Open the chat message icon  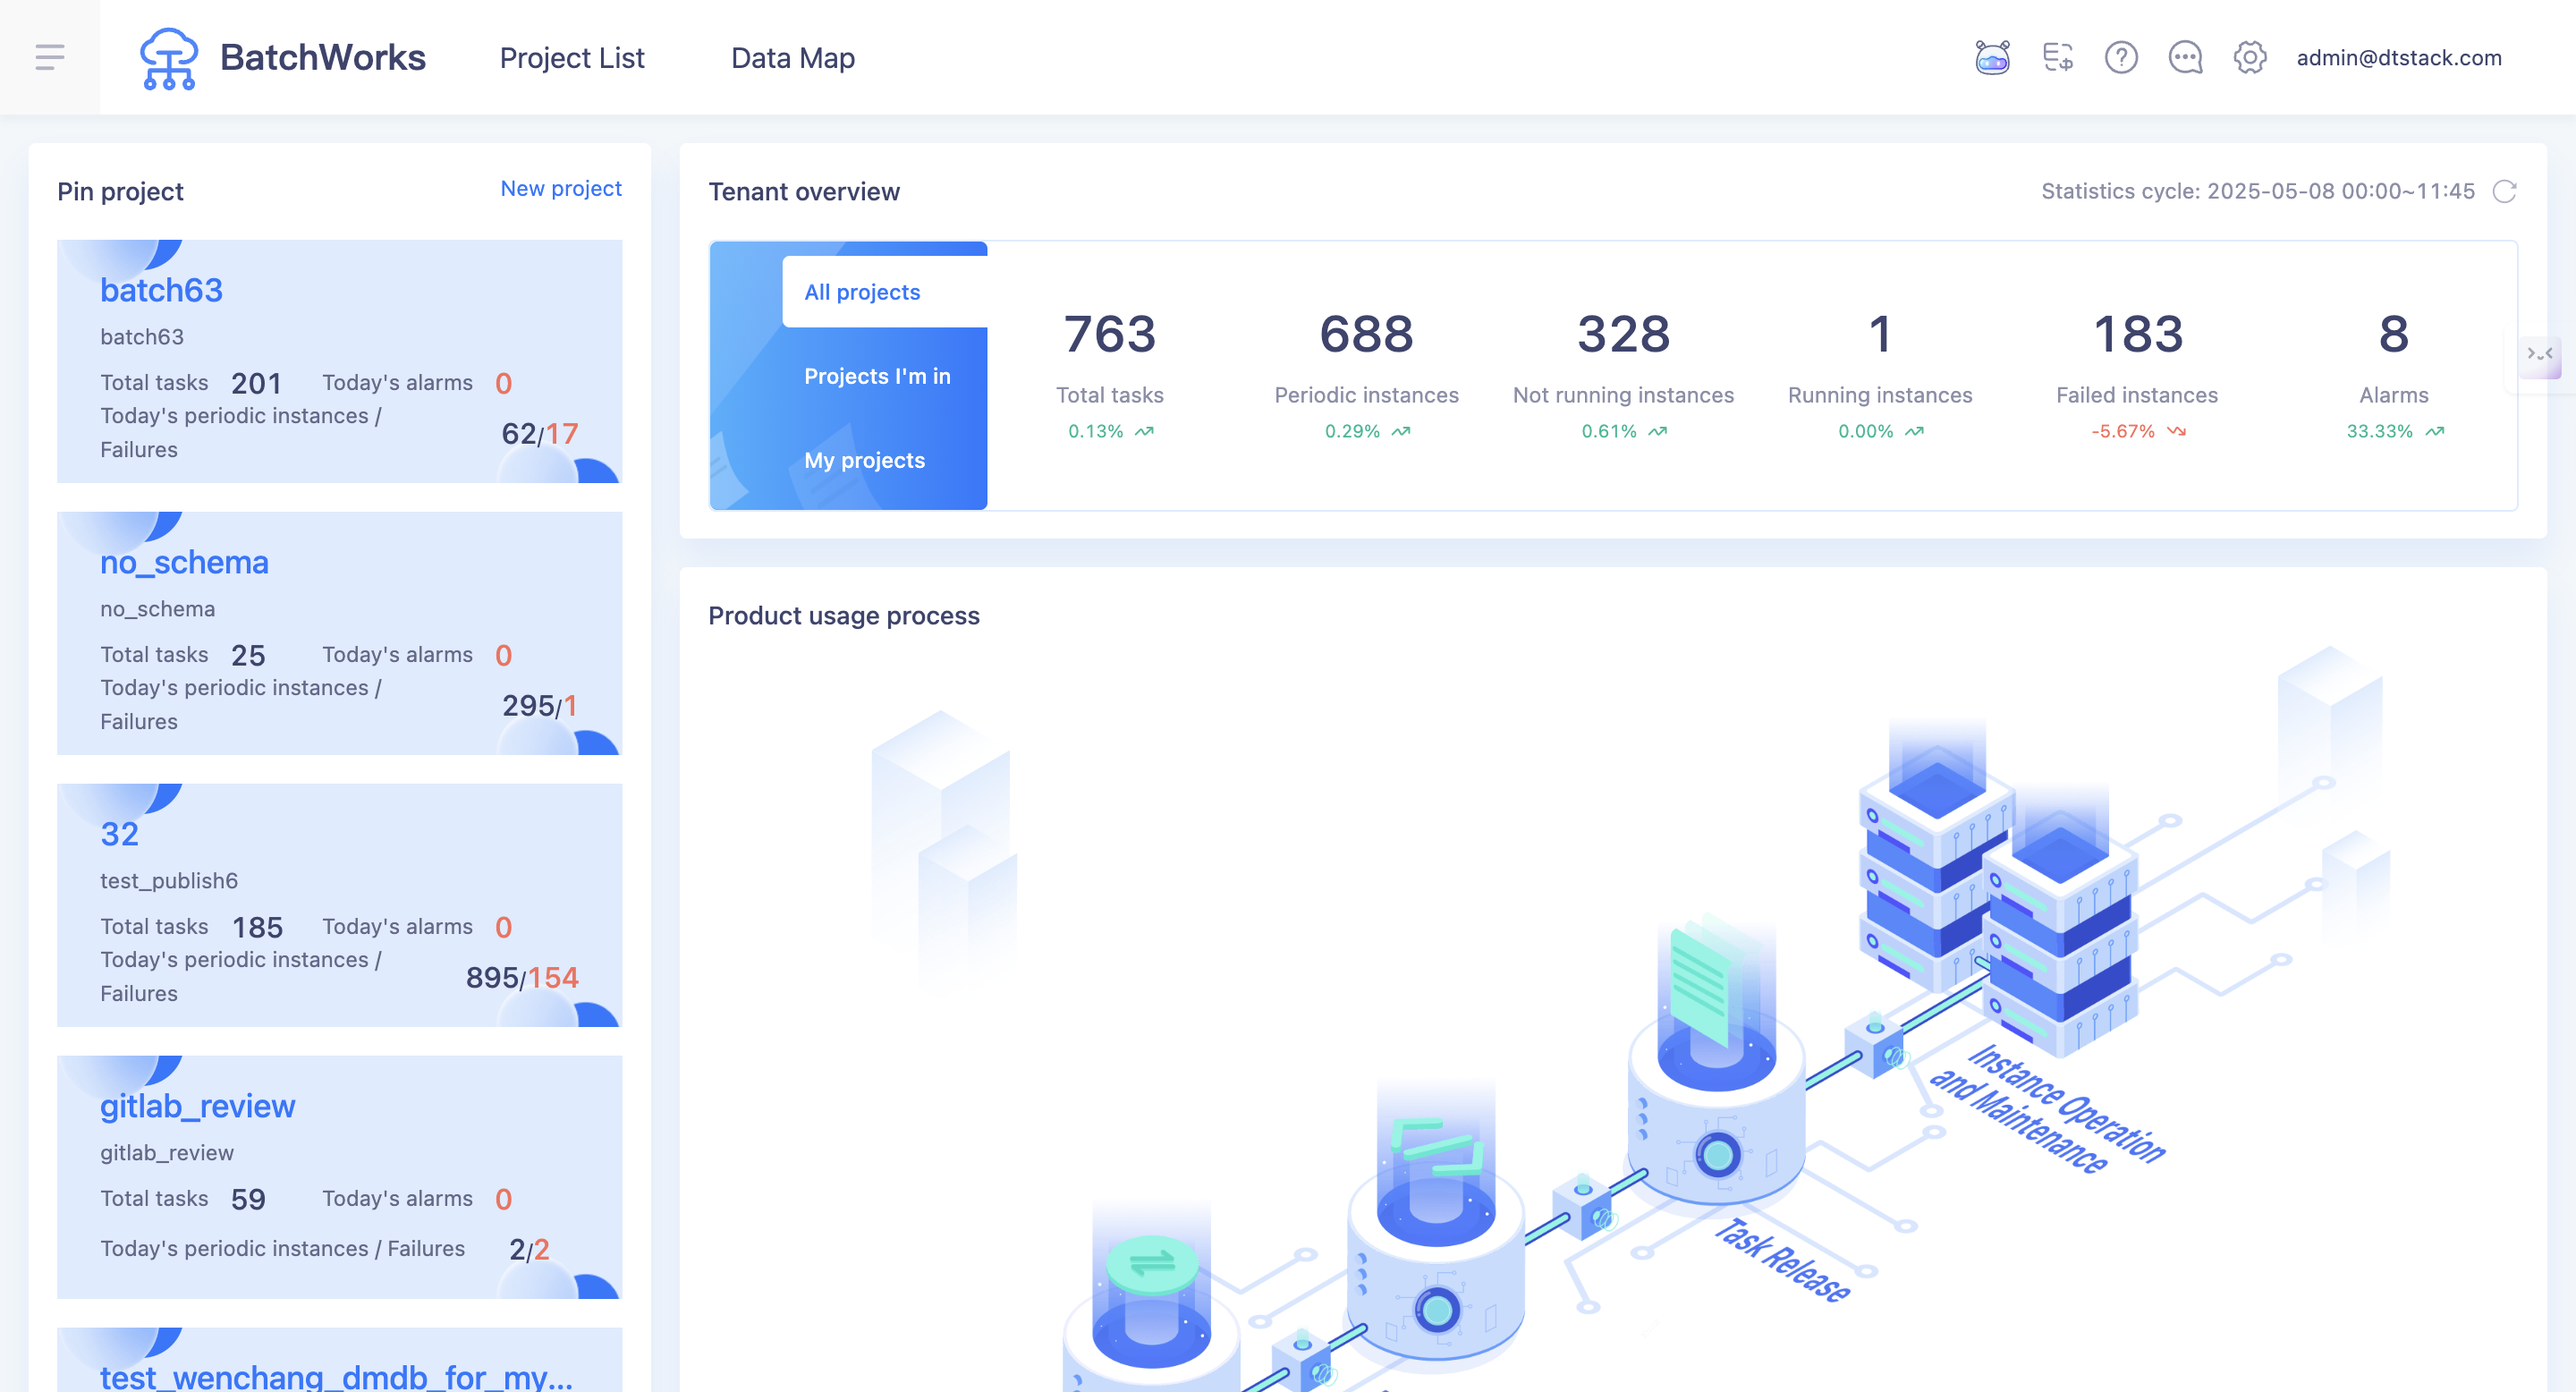pos(2185,57)
